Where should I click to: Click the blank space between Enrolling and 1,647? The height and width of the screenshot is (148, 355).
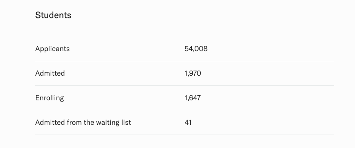(x=124, y=98)
